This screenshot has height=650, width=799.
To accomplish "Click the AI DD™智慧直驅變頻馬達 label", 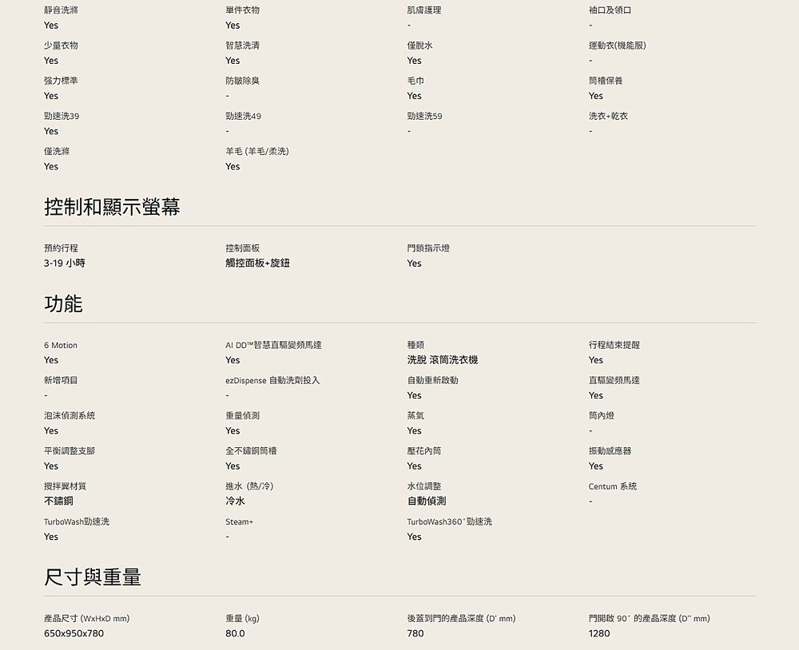I will click(x=273, y=346).
